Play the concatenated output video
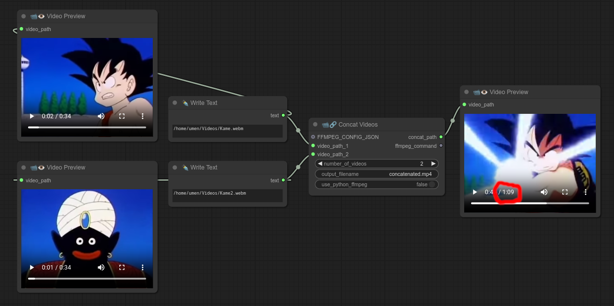 [475, 192]
